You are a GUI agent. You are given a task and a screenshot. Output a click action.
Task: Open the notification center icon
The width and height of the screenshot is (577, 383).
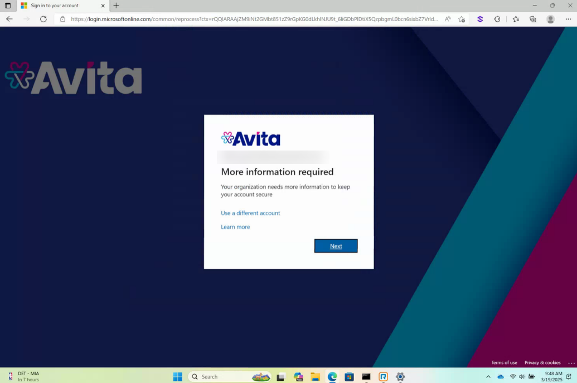tap(569, 376)
